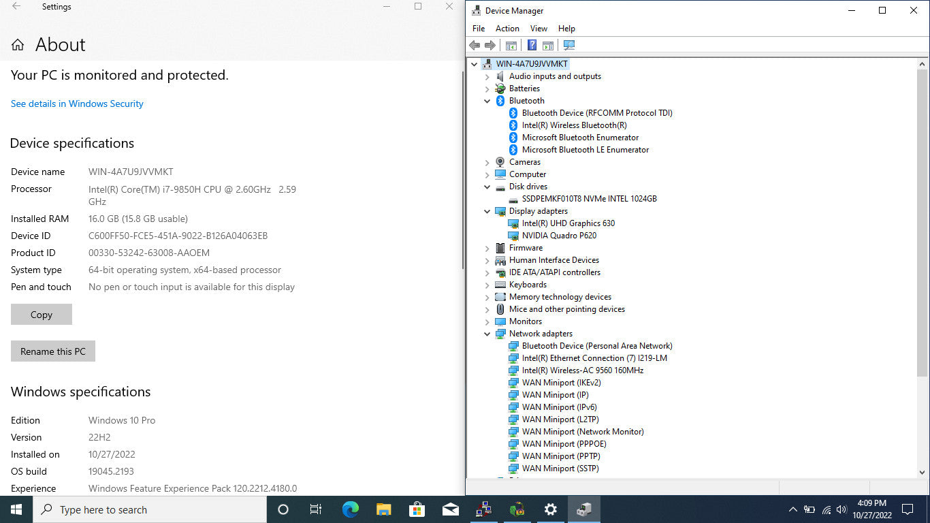Click Back arrow in Device Manager toolbar
The height and width of the screenshot is (523, 930).
coord(475,46)
